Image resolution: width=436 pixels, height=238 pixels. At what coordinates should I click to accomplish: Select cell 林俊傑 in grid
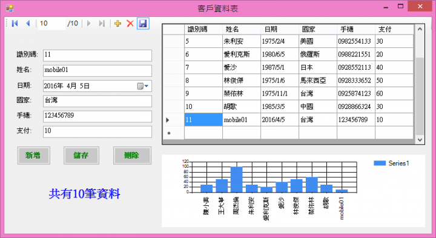(242, 81)
